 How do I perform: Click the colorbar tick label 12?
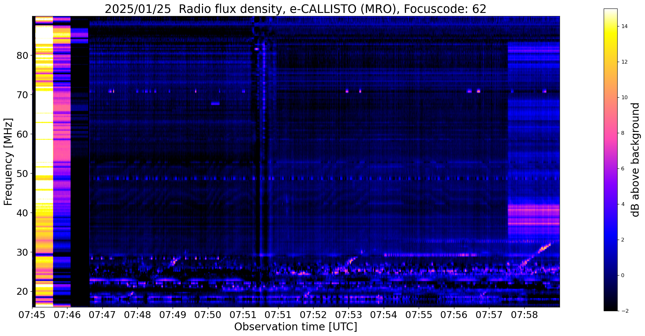click(624, 62)
